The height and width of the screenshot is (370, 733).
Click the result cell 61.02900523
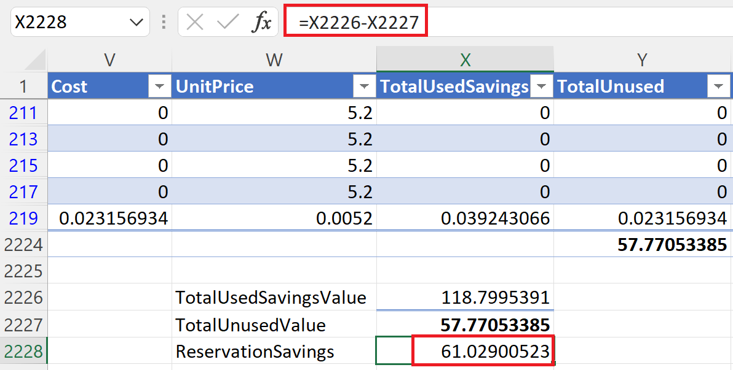[x=465, y=351]
